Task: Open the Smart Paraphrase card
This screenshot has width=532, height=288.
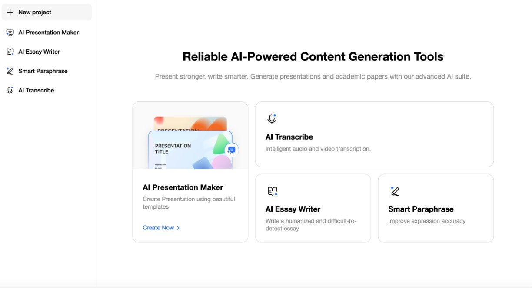Action: tap(436, 208)
